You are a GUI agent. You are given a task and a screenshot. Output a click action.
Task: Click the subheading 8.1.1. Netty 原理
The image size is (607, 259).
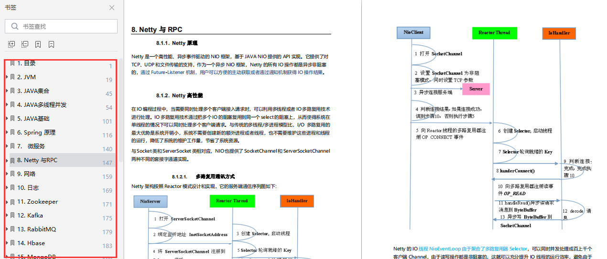click(177, 43)
